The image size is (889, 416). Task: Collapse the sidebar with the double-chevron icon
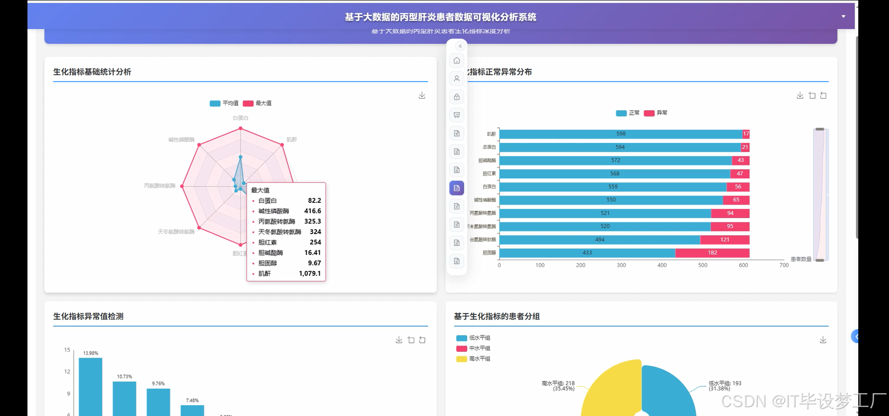460,46
